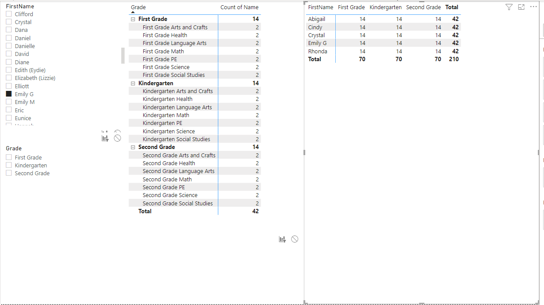Screen dimensions: 544x305
Task: Check the Emily M checkbox
Action: tap(9, 102)
